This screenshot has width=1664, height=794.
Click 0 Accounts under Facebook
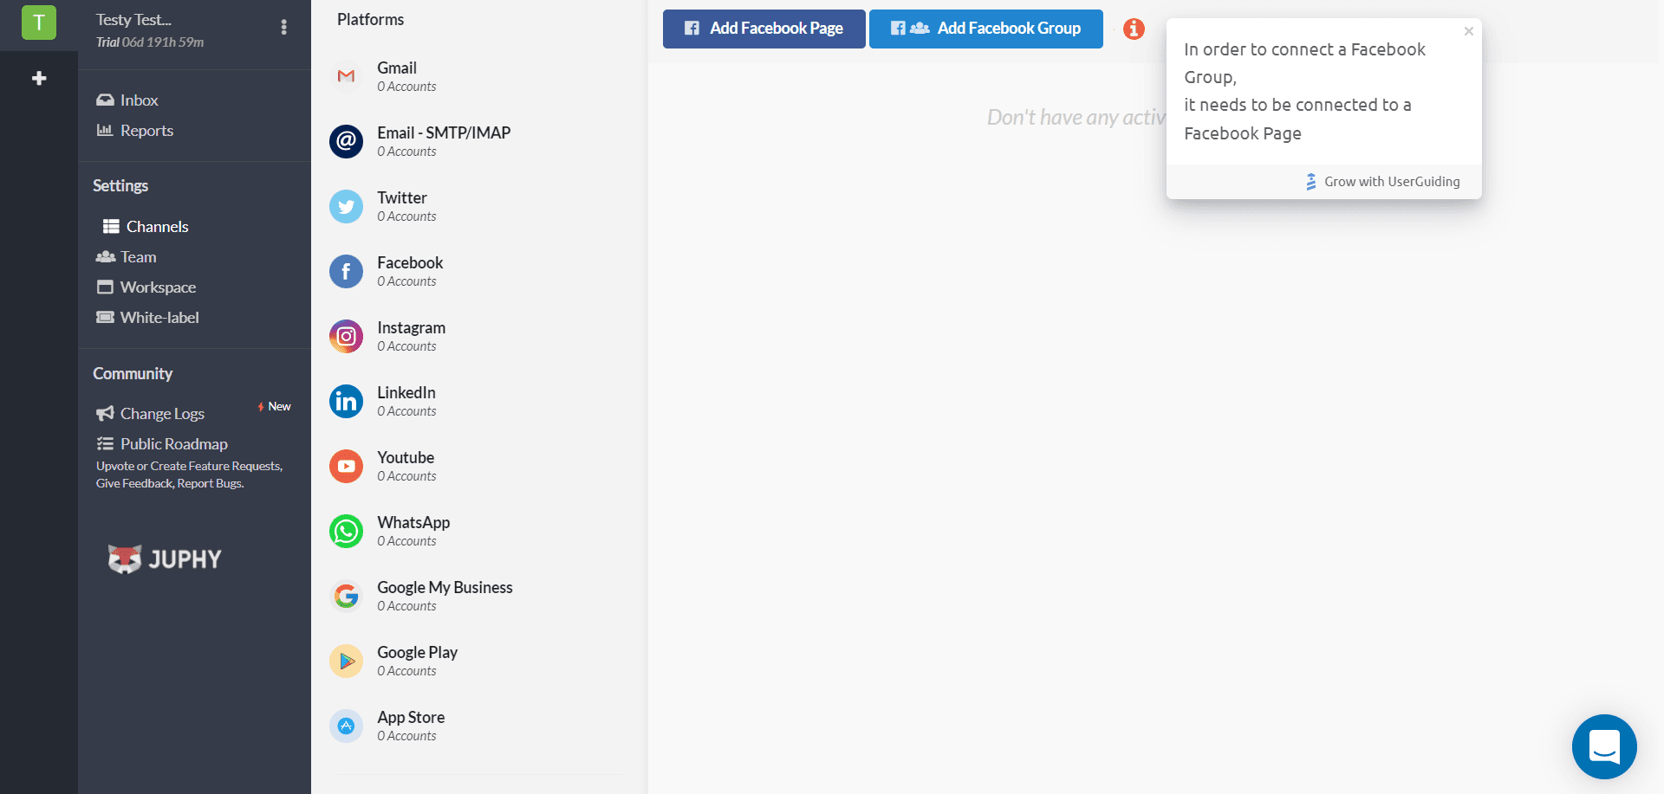[406, 281]
